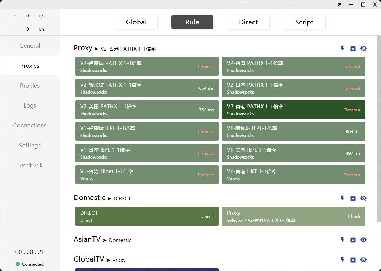Toggle the GlobalTV group eye icon
This screenshot has width=381, height=271.
pyautogui.click(x=363, y=260)
